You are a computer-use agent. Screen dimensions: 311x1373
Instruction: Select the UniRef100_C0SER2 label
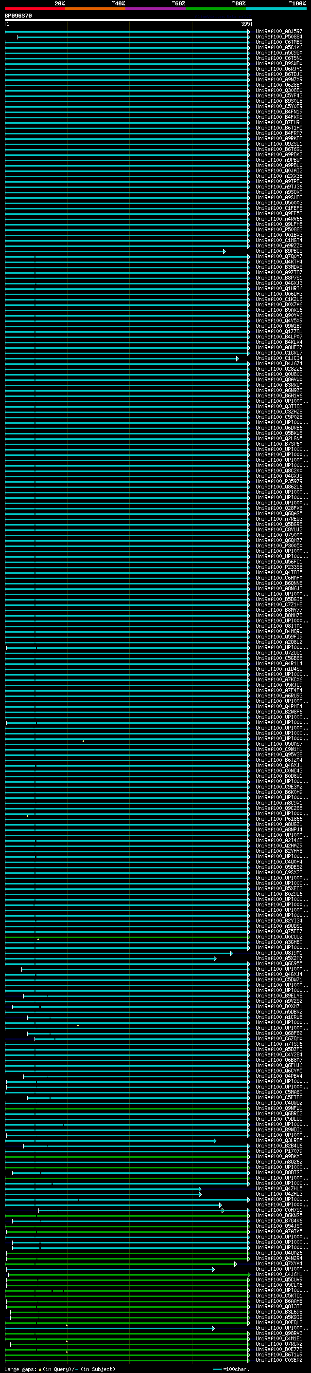pos(279,1360)
